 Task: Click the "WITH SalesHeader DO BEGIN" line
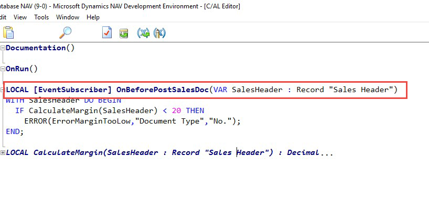[63, 101]
